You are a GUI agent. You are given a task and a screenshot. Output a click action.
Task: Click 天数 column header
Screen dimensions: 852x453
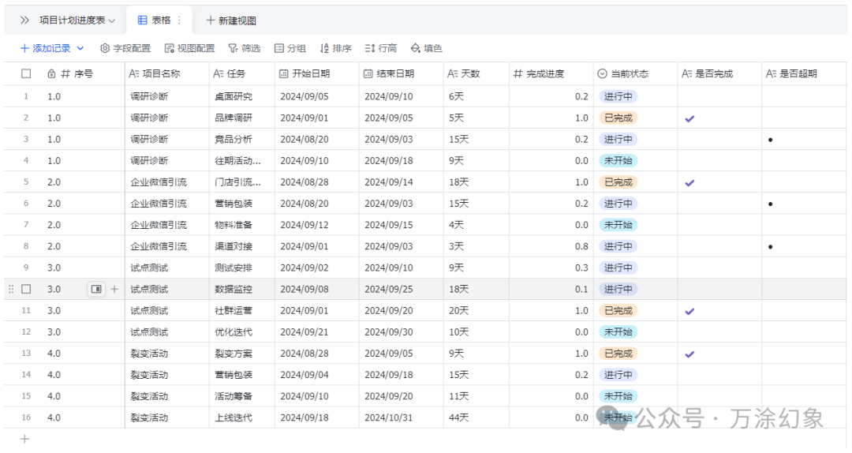pyautogui.click(x=476, y=73)
